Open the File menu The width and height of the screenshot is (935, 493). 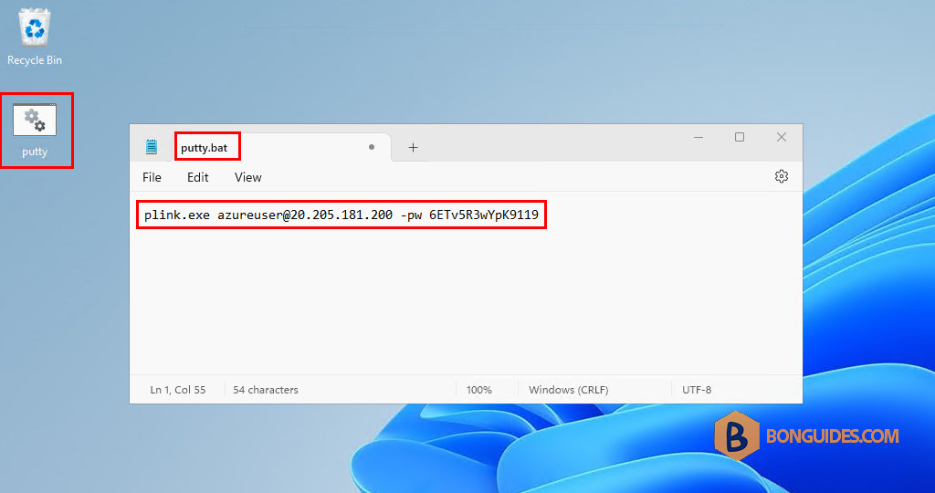click(x=152, y=177)
